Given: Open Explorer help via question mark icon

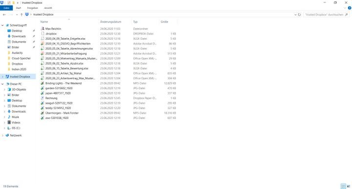Looking at the screenshot, I should [x=350, y=8].
